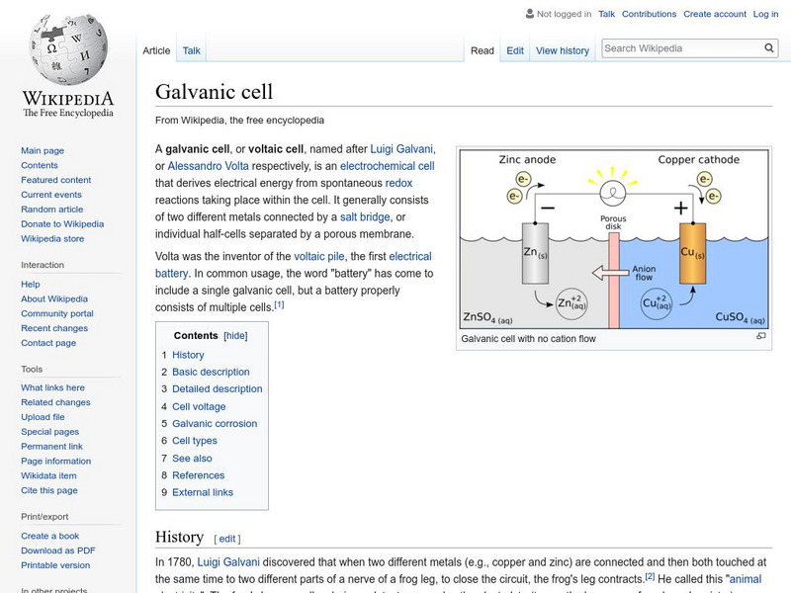Open Featured content

tap(56, 180)
